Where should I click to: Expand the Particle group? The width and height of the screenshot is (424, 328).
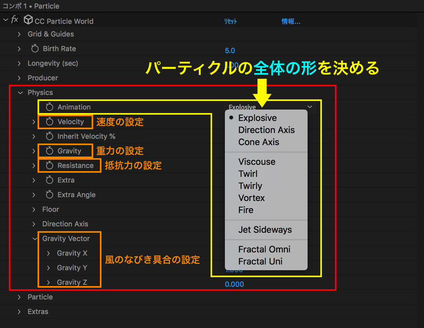tap(19, 297)
